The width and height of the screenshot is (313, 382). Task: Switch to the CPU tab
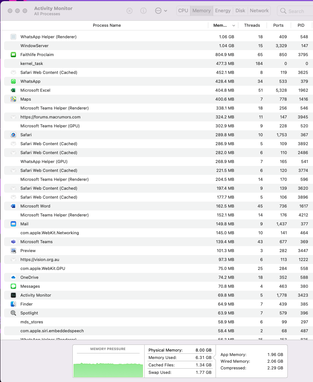click(x=183, y=11)
